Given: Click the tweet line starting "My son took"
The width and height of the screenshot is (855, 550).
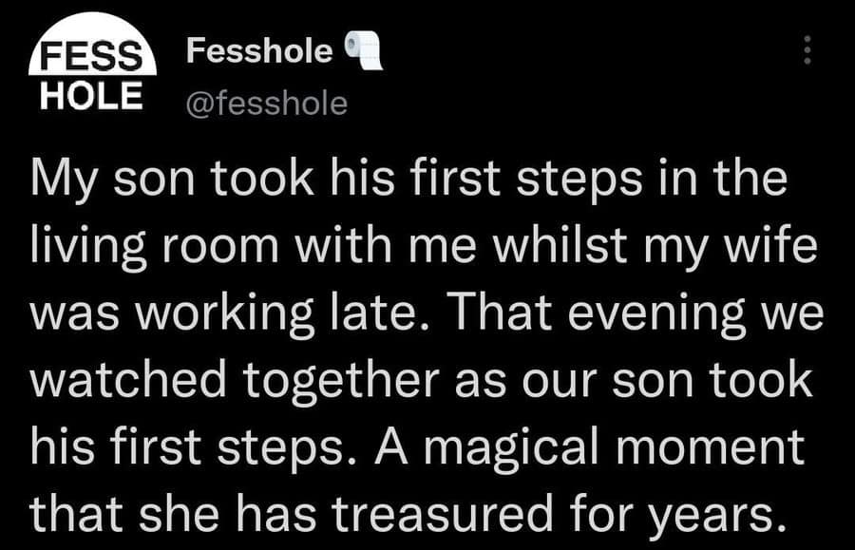Looking at the screenshot, I should (408, 180).
